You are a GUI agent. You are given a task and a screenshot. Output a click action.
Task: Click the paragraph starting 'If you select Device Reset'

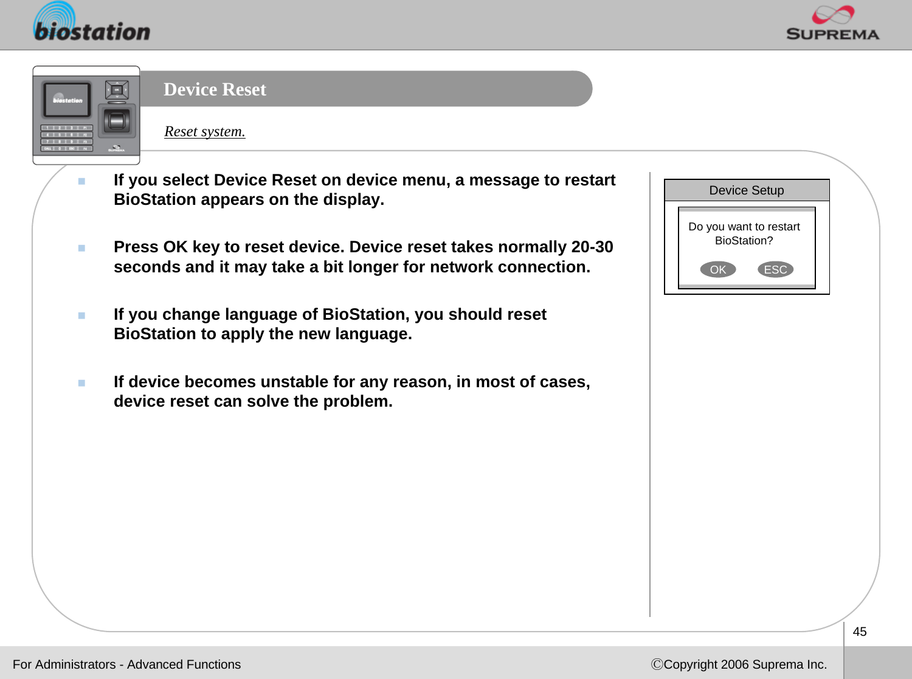pos(365,190)
